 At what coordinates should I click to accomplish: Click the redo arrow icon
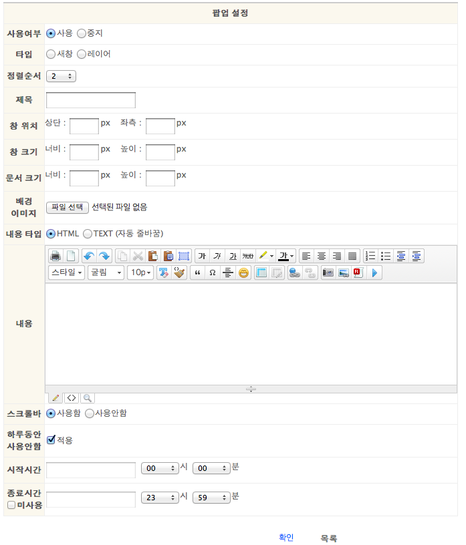pos(104,256)
